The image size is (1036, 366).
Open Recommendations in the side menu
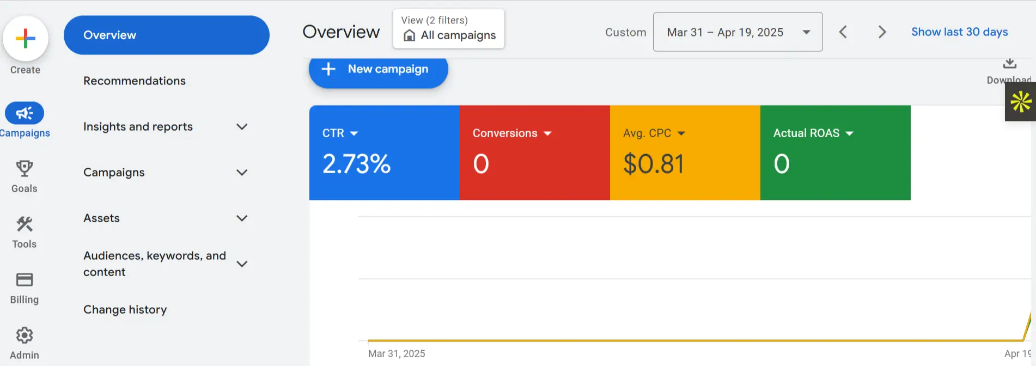click(x=135, y=81)
